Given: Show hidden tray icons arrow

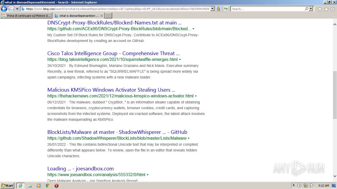Looking at the screenshot, I should click(x=294, y=186).
